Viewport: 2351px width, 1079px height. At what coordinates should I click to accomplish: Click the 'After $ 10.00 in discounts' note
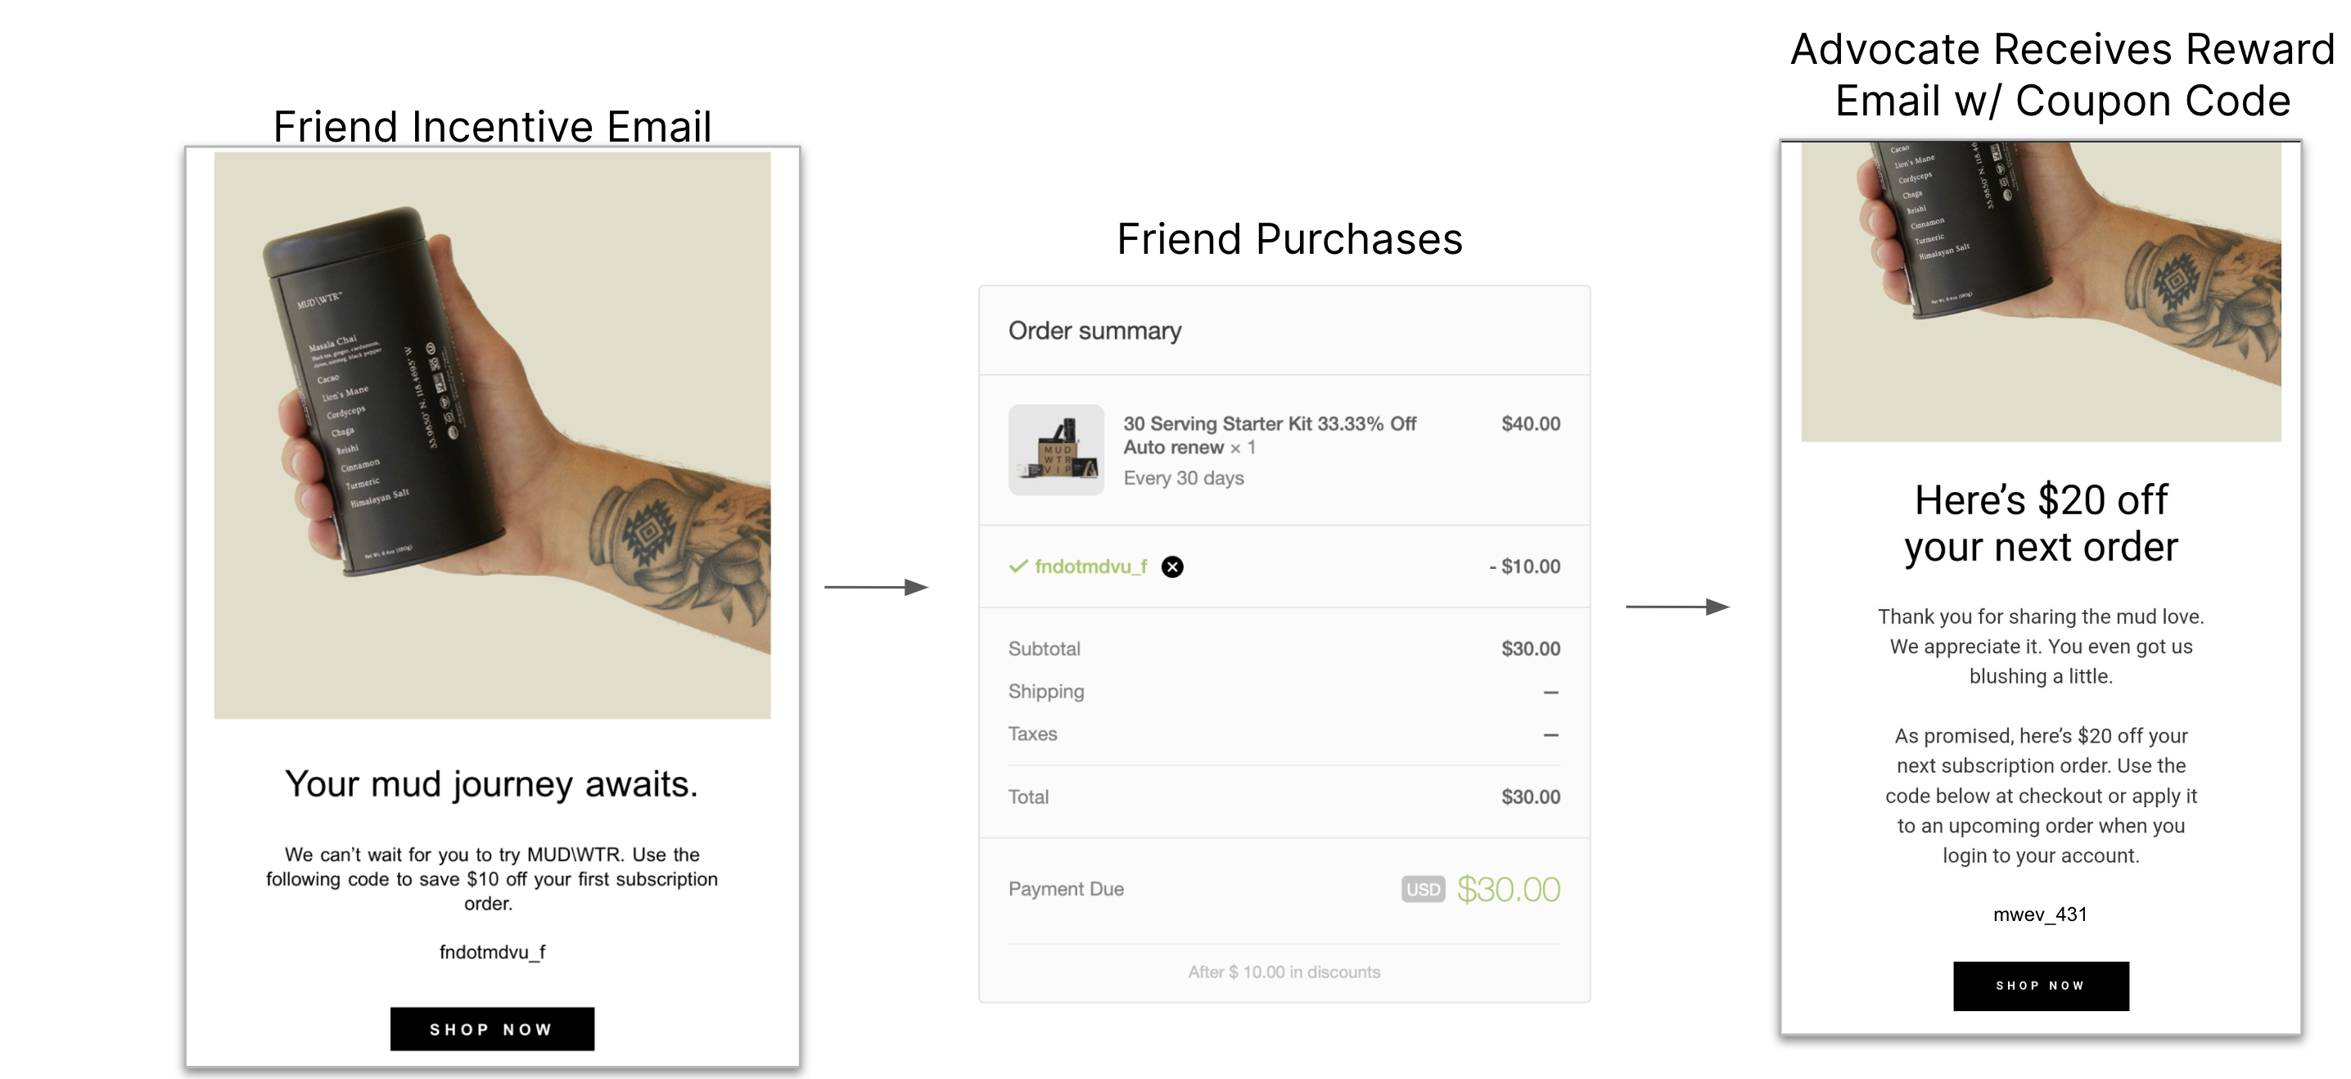pyautogui.click(x=1284, y=973)
